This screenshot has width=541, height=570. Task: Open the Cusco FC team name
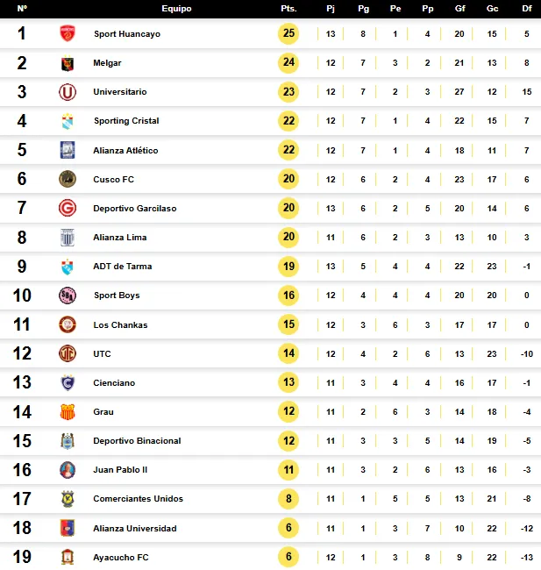[x=113, y=179]
